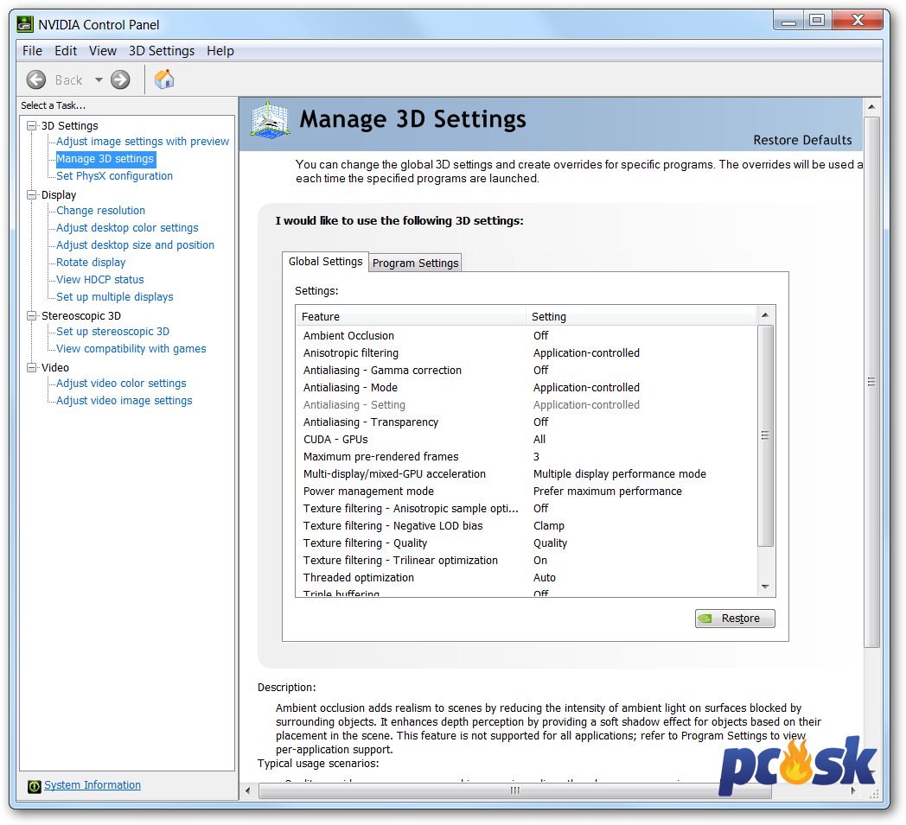
Task: Open View compatibility with games
Action: tap(131, 349)
